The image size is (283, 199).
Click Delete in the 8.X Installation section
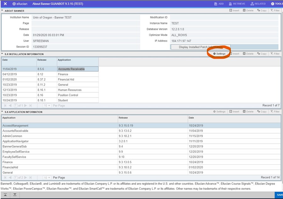point(248,54)
